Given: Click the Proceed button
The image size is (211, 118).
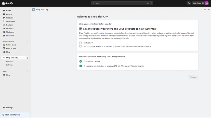Looking at the screenshot, I should [x=193, y=77].
